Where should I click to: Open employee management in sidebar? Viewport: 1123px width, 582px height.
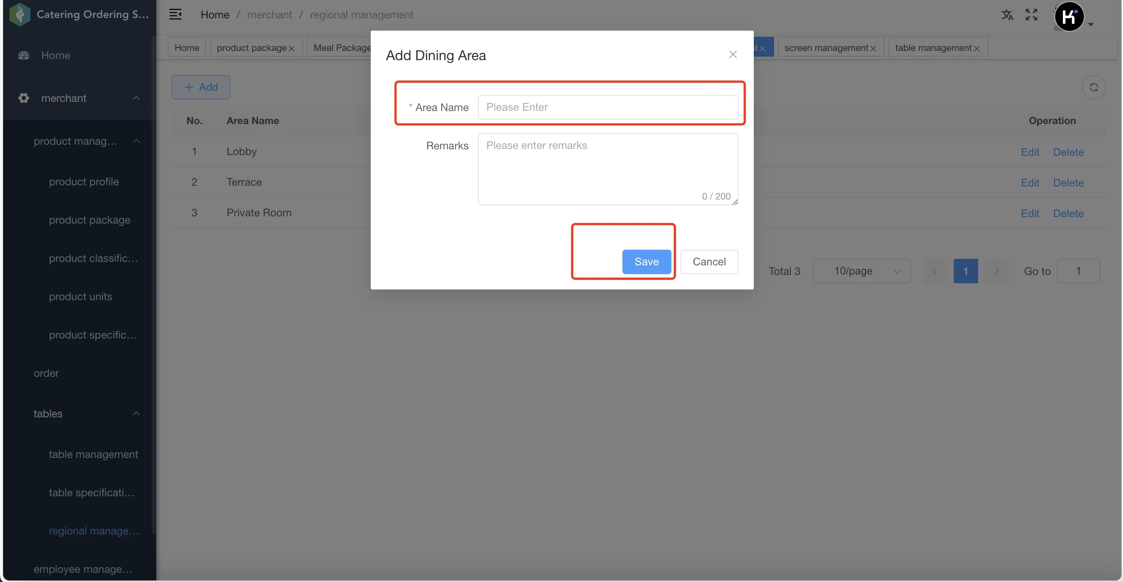(83, 569)
